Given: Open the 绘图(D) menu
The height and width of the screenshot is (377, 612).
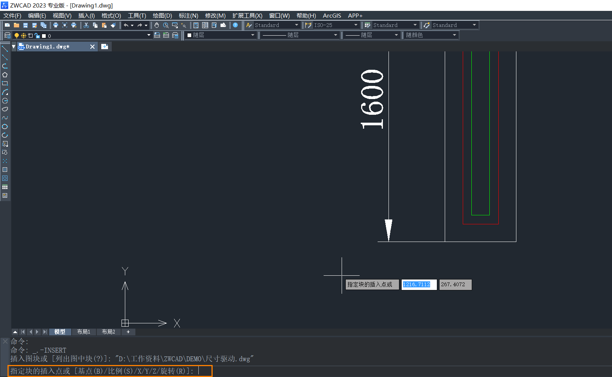Looking at the screenshot, I should (x=162, y=15).
